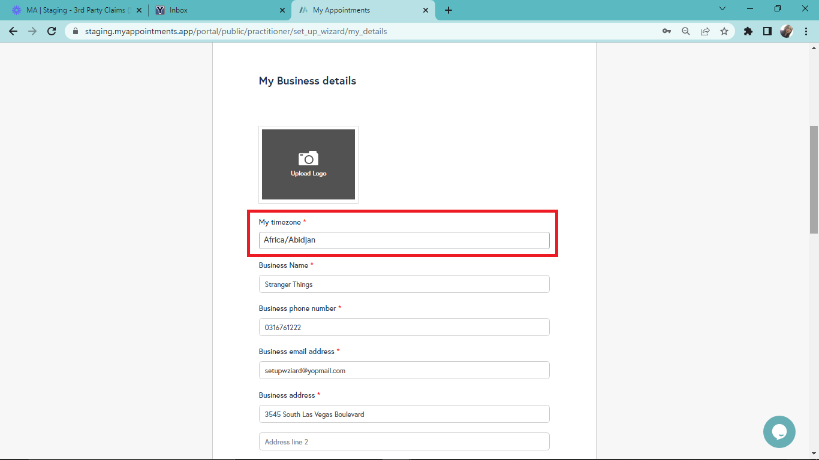Image resolution: width=819 pixels, height=460 pixels.
Task: Open the My timezone dropdown field
Action: 404,240
